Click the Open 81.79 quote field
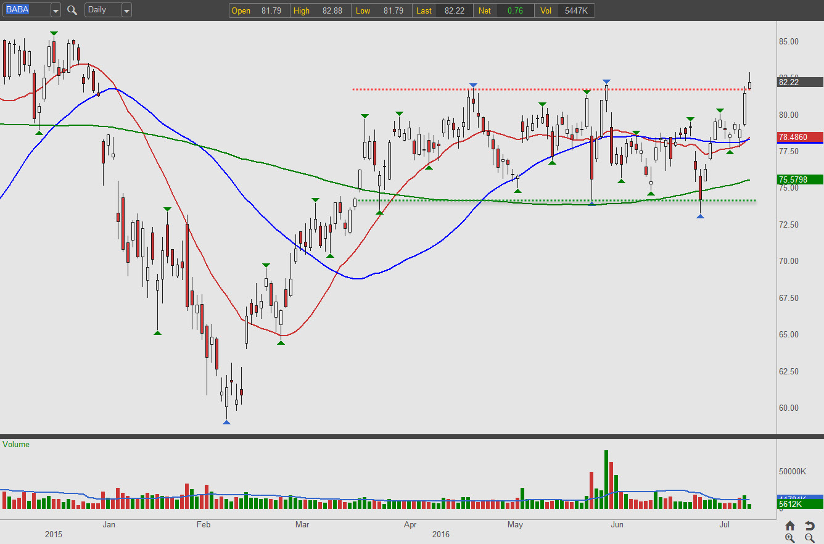824x544 pixels. click(259, 10)
